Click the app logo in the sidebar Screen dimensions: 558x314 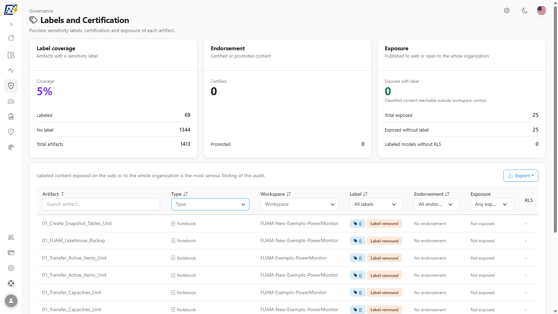pos(11,10)
